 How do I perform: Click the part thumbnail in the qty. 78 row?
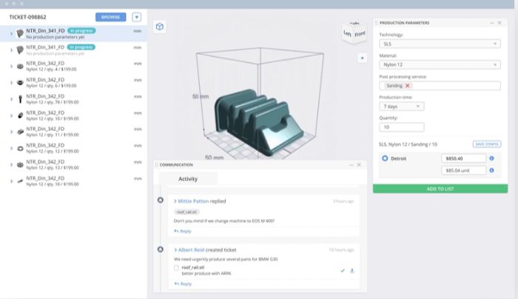point(20,99)
